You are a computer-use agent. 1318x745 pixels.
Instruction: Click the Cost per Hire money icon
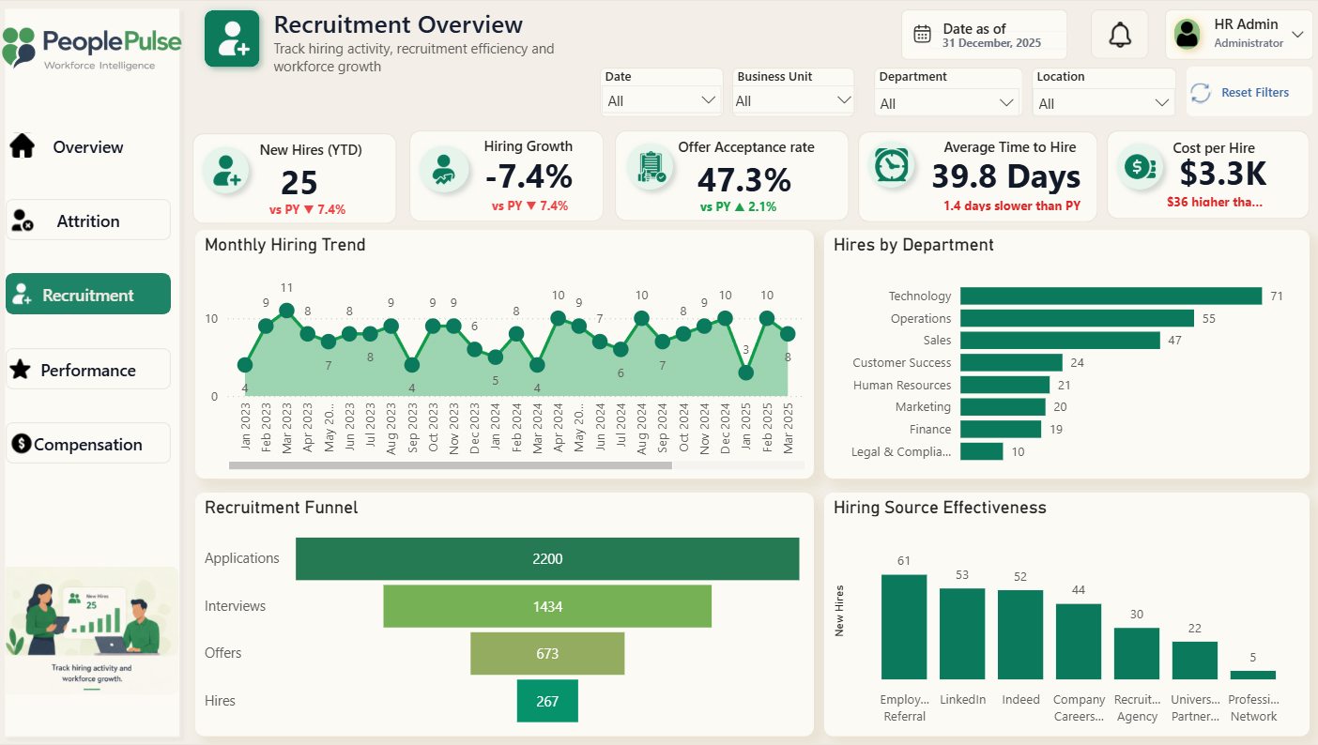coord(1139,168)
